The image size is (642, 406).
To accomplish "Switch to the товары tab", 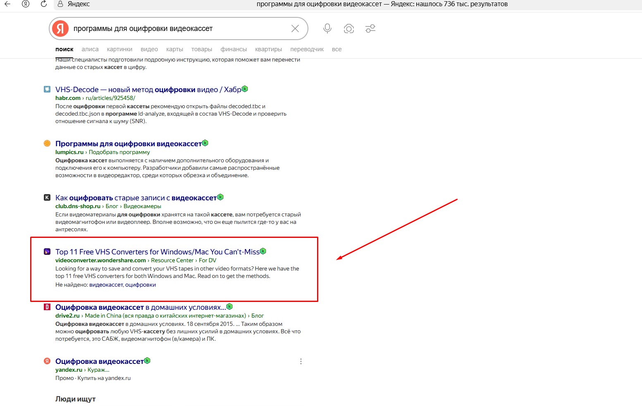I will coord(202,49).
